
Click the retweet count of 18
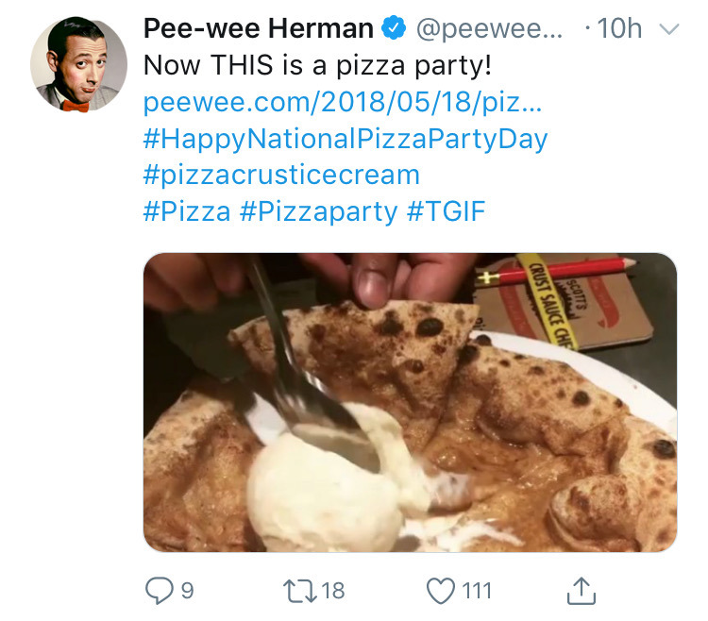pos(333,591)
